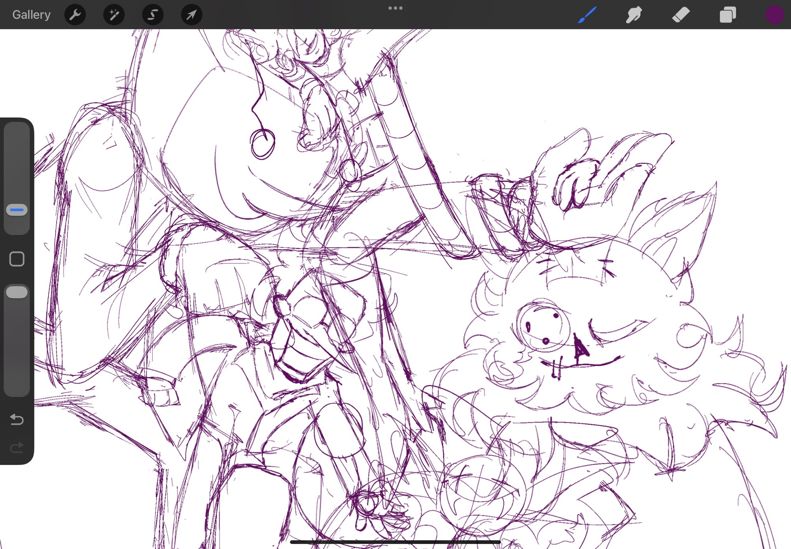Open the Actions wrench menu
This screenshot has width=791, height=549.
75,15
